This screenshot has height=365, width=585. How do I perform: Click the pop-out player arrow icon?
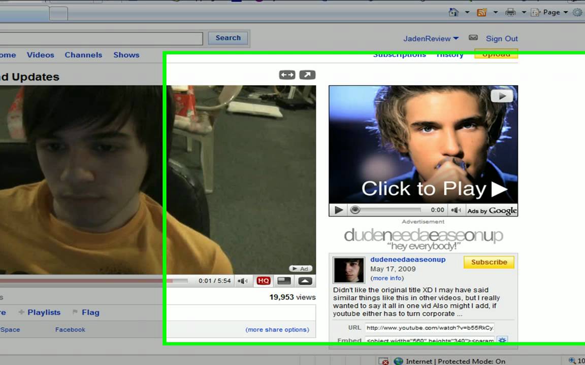pyautogui.click(x=307, y=75)
